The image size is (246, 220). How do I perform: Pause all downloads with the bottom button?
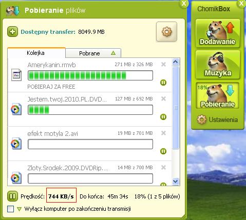coord(12,196)
